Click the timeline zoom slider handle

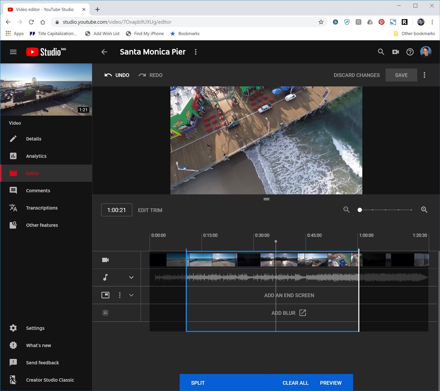(x=360, y=210)
